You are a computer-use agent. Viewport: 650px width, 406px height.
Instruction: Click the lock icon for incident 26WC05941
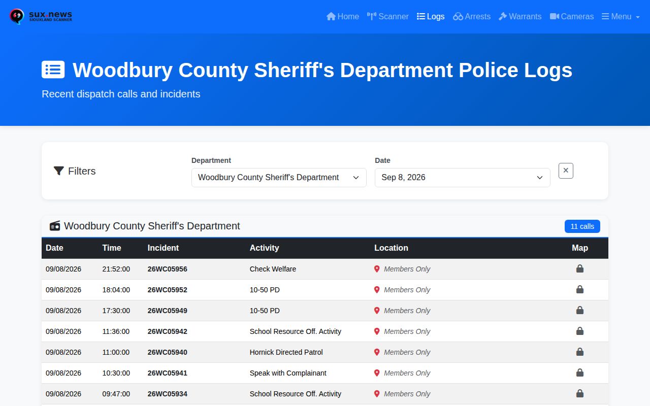(x=580, y=373)
